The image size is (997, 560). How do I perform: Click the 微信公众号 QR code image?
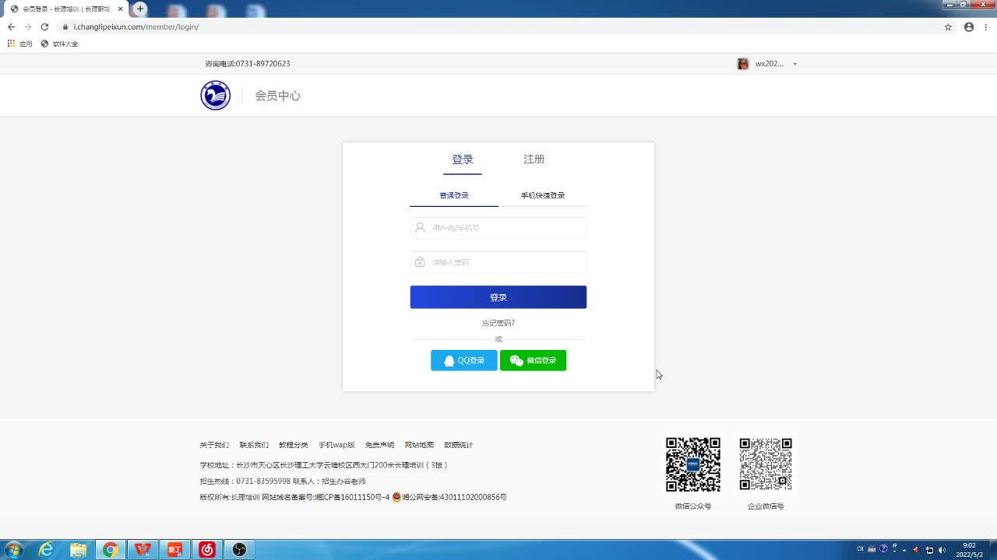pos(692,464)
